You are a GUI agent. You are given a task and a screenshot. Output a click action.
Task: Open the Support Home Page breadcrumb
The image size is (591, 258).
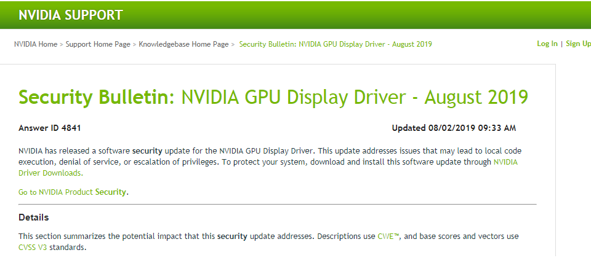(x=98, y=44)
